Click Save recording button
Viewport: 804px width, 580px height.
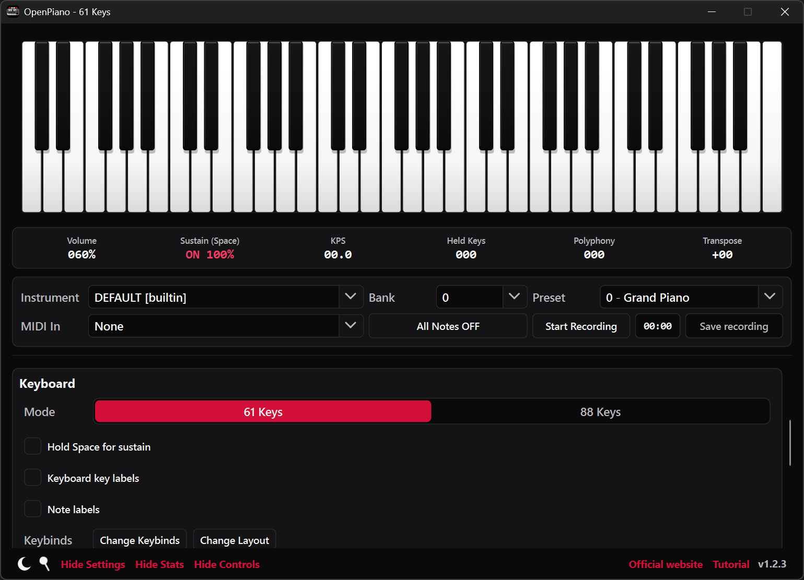(733, 326)
